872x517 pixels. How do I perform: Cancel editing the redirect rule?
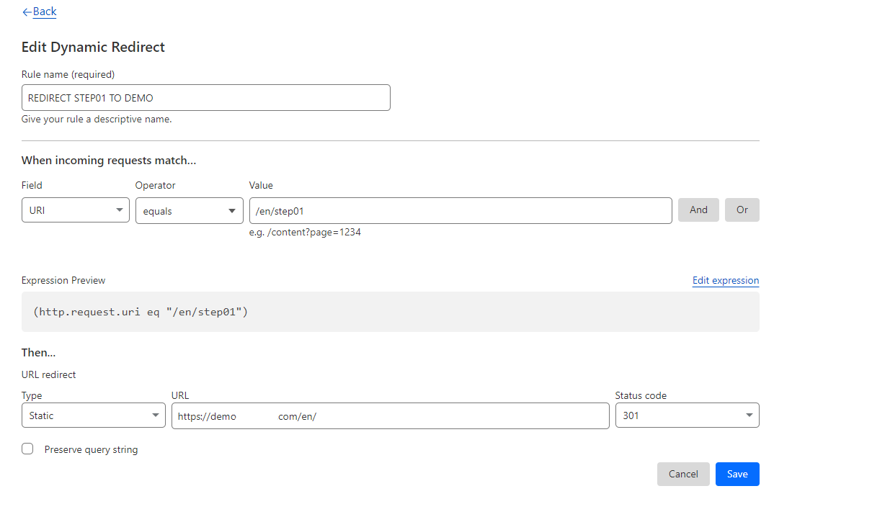(682, 474)
